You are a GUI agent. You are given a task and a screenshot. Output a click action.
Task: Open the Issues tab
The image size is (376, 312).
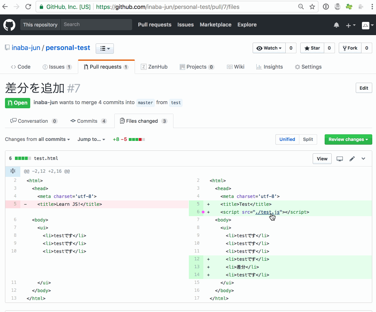point(57,67)
